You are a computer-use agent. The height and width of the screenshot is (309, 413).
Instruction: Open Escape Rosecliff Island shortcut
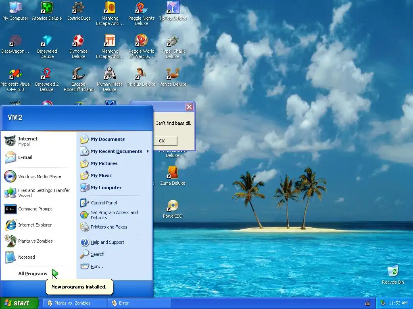click(x=79, y=80)
